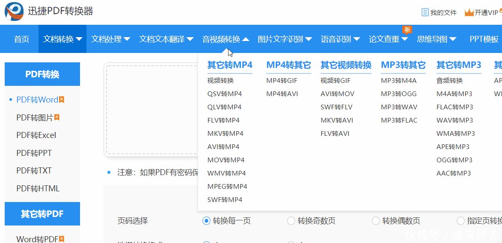Open PDF转HTML in the sidebar
Image resolution: width=502 pixels, height=243 pixels.
[x=38, y=188]
